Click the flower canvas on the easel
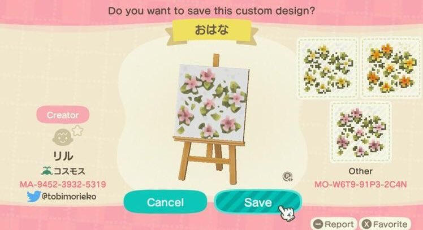The image size is (423, 230). (212, 103)
